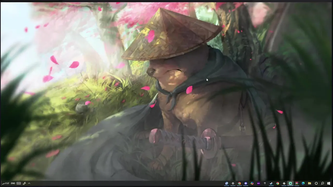The width and height of the screenshot is (333, 187).
Task: Show hidden system tray icons
Action: 29,183
